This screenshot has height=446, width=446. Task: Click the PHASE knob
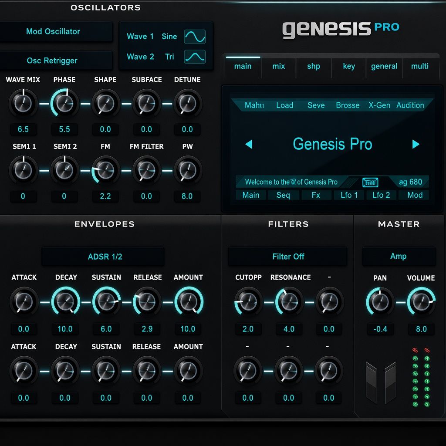(64, 103)
